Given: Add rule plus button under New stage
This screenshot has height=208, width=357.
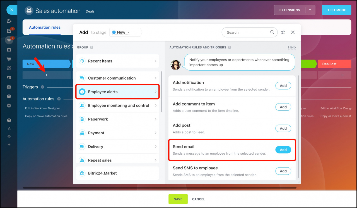Looking at the screenshot, I should [x=47, y=75].
